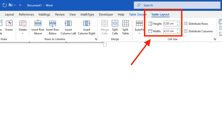Insert a row above
Screen dimensions: 222x140
[x=38, y=27]
